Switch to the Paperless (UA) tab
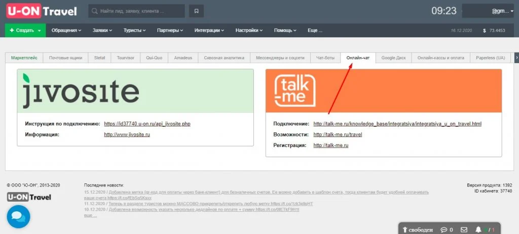 point(491,58)
